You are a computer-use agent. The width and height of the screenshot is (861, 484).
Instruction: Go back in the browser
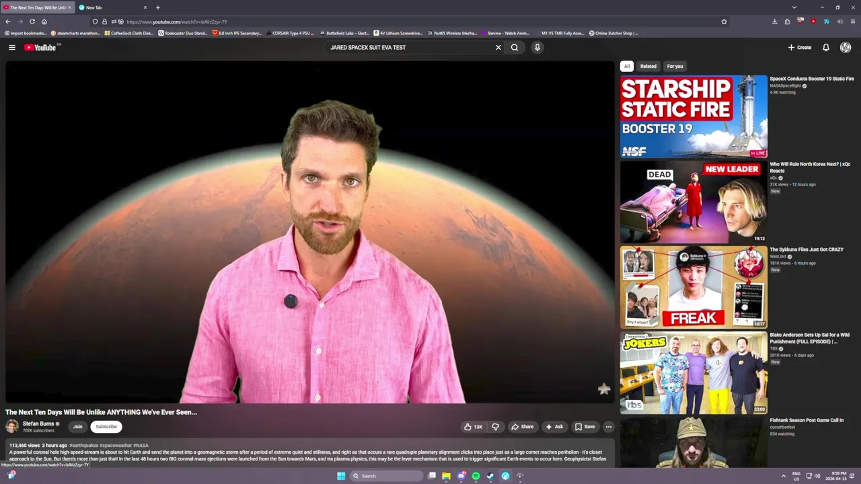pyautogui.click(x=7, y=22)
